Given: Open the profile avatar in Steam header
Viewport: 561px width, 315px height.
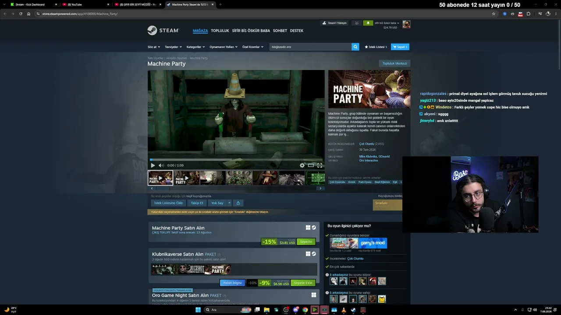Looking at the screenshot, I should 406,24.
